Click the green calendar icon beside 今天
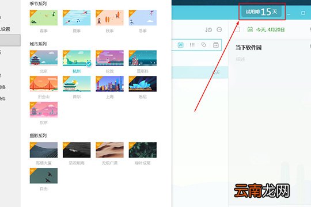The image size is (311, 207). tap(250, 29)
